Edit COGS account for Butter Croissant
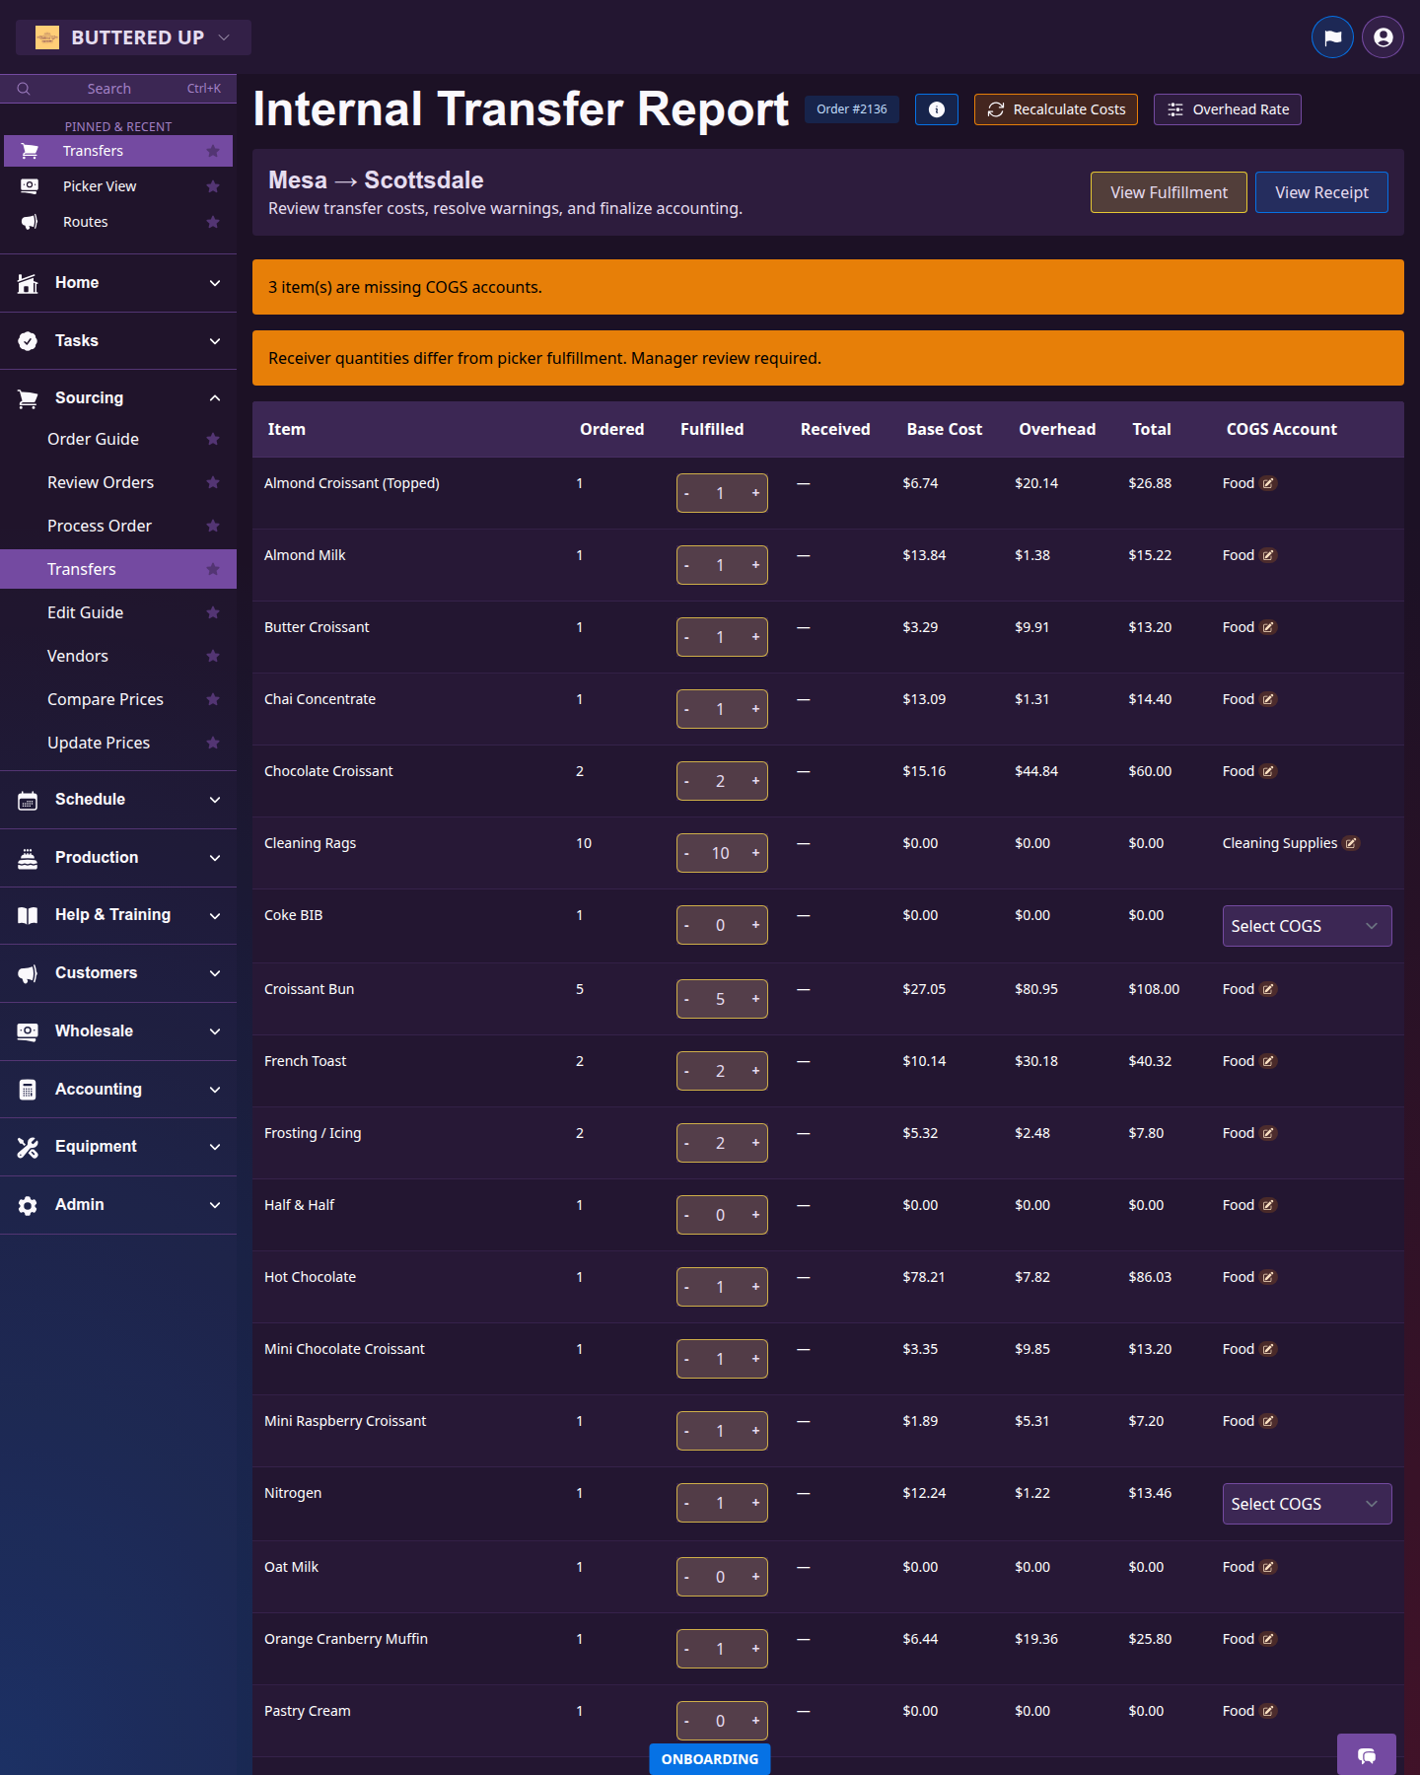Screen dimensions: 1420x1775 click(1269, 627)
